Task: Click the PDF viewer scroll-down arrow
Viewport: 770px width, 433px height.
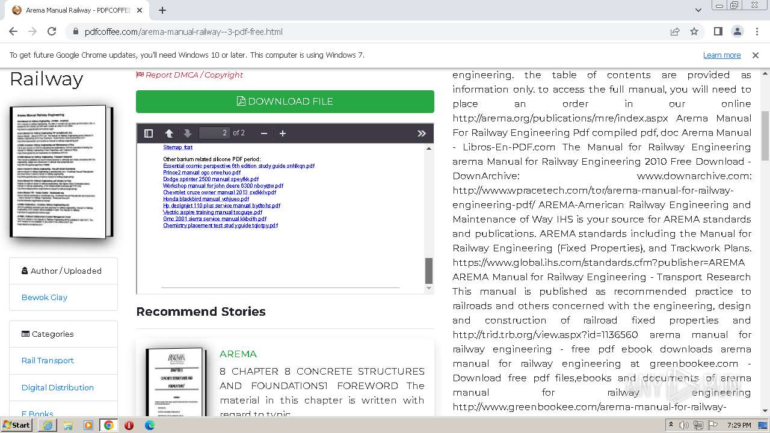Action: pos(429,289)
